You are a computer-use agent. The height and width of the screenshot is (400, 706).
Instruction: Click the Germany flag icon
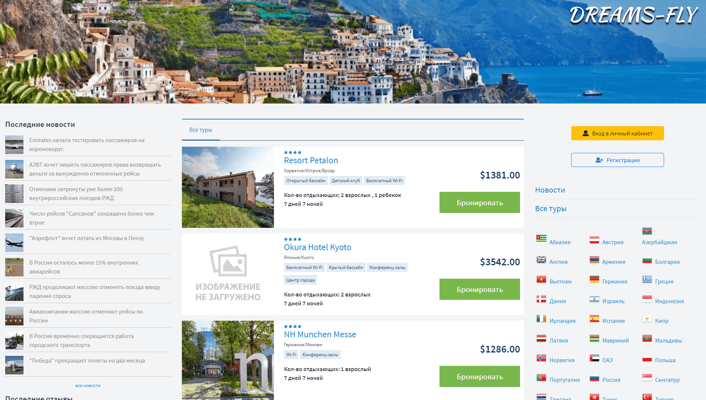pos(594,279)
